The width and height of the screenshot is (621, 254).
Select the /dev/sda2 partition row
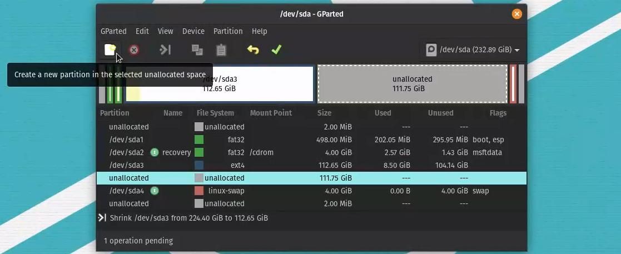[311, 152]
